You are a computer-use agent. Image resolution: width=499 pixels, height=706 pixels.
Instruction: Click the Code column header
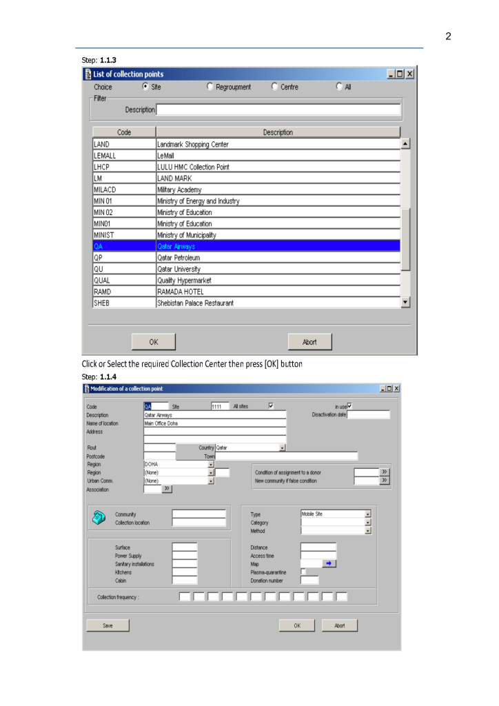coord(124,132)
